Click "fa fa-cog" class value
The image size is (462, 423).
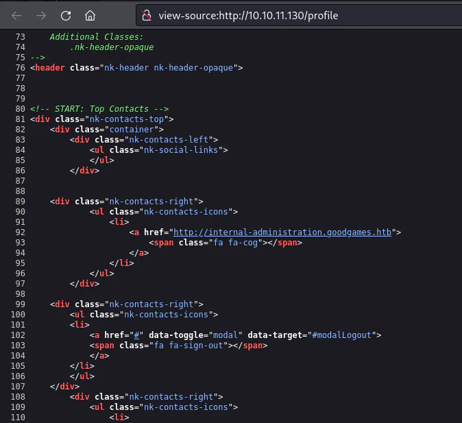coord(236,243)
